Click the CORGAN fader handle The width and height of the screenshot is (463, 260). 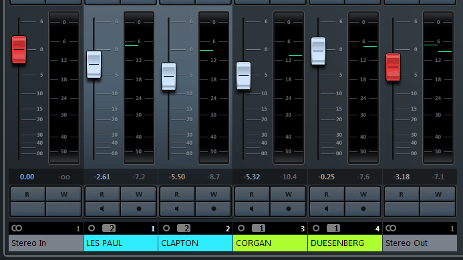(244, 76)
